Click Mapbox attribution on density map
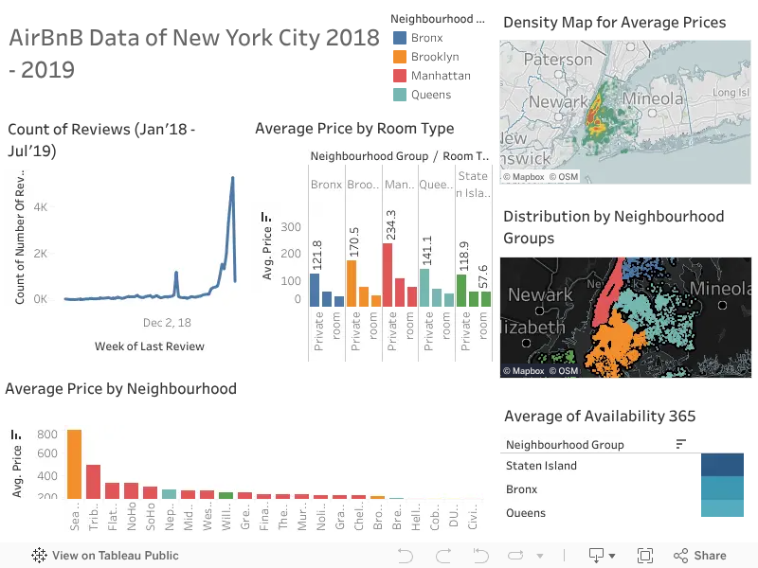The height and width of the screenshot is (568, 758). [524, 177]
